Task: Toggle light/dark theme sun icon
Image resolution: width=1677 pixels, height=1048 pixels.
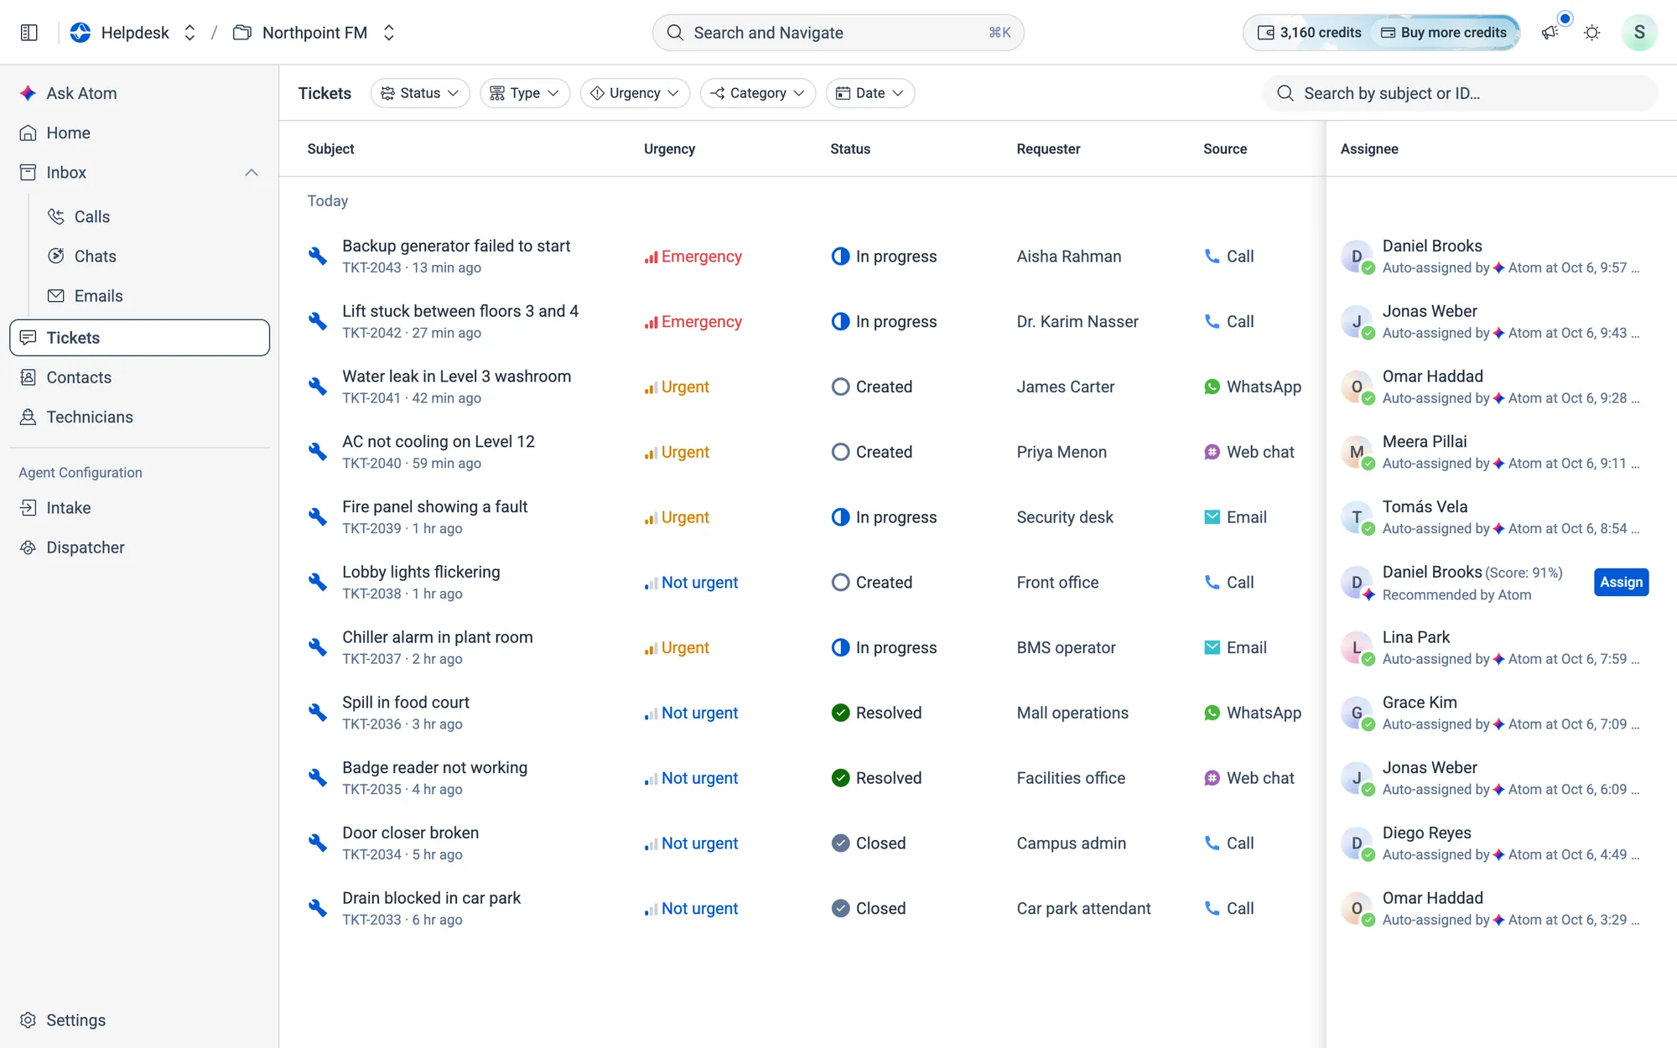Action: click(1591, 33)
